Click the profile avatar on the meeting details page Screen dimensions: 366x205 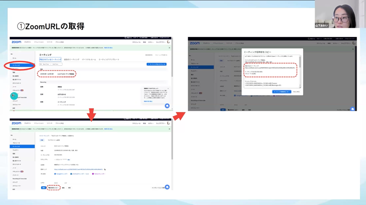(x=169, y=123)
